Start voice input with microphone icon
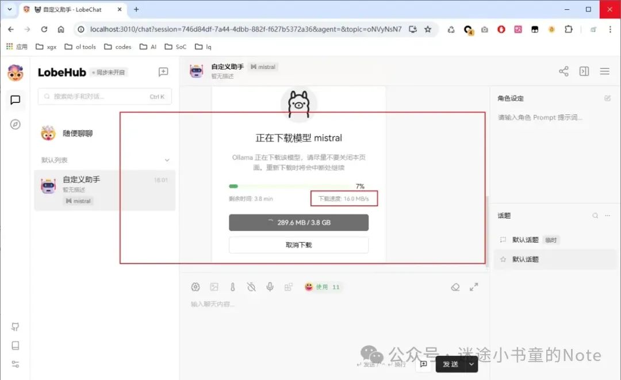The image size is (621, 380). 270,287
